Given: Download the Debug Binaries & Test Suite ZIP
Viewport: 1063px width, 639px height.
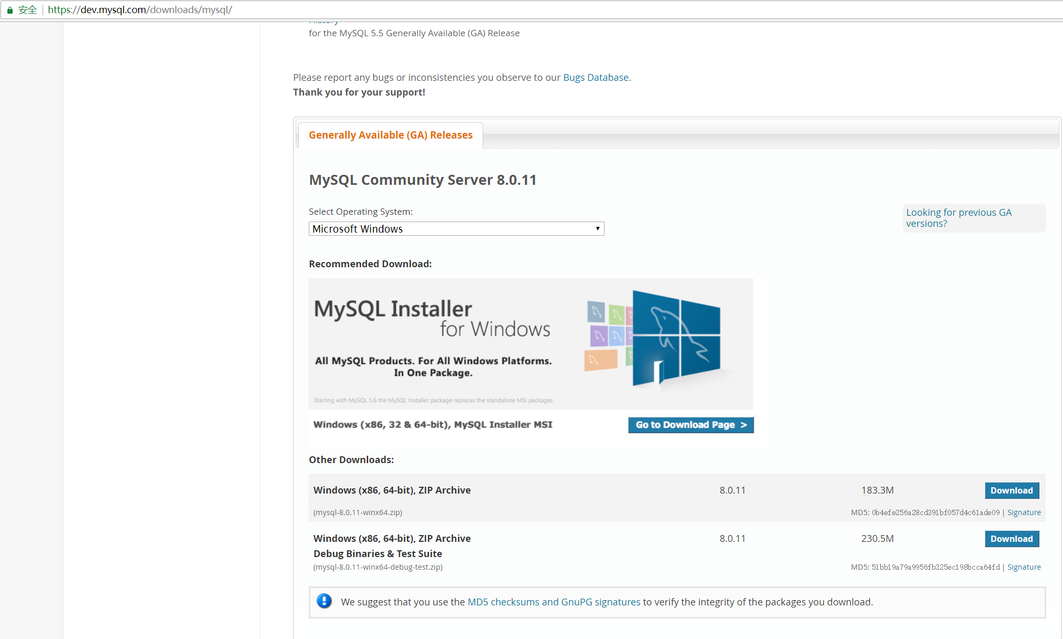Looking at the screenshot, I should click(1012, 539).
